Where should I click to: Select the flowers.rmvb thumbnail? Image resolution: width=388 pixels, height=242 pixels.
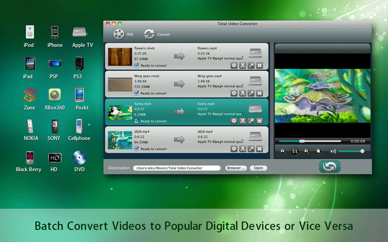120,57
